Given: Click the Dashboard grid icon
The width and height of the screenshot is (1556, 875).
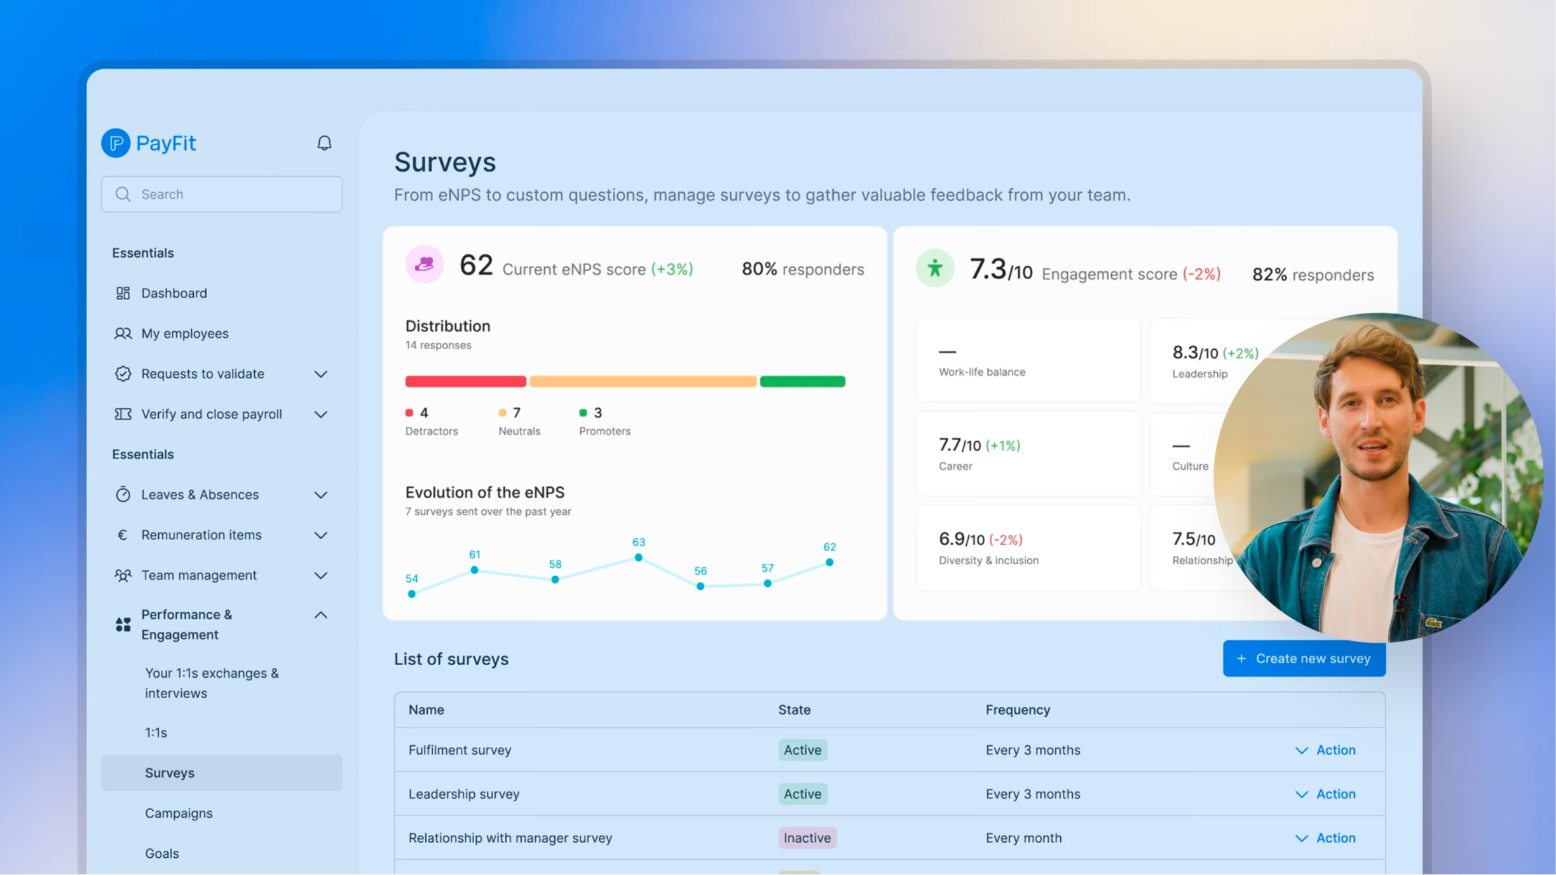Looking at the screenshot, I should tap(123, 293).
